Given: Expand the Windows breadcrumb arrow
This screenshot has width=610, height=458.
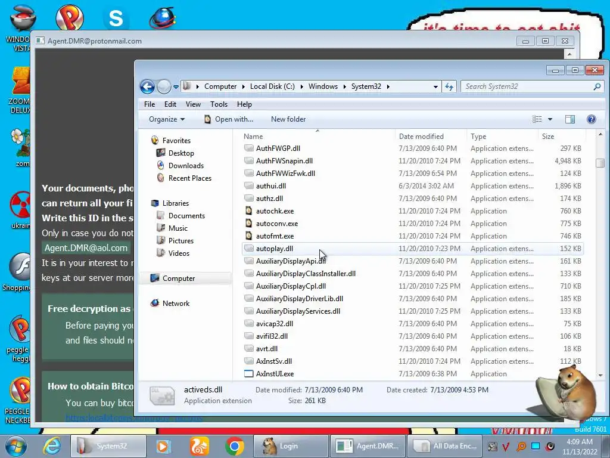Looking at the screenshot, I should (344, 86).
